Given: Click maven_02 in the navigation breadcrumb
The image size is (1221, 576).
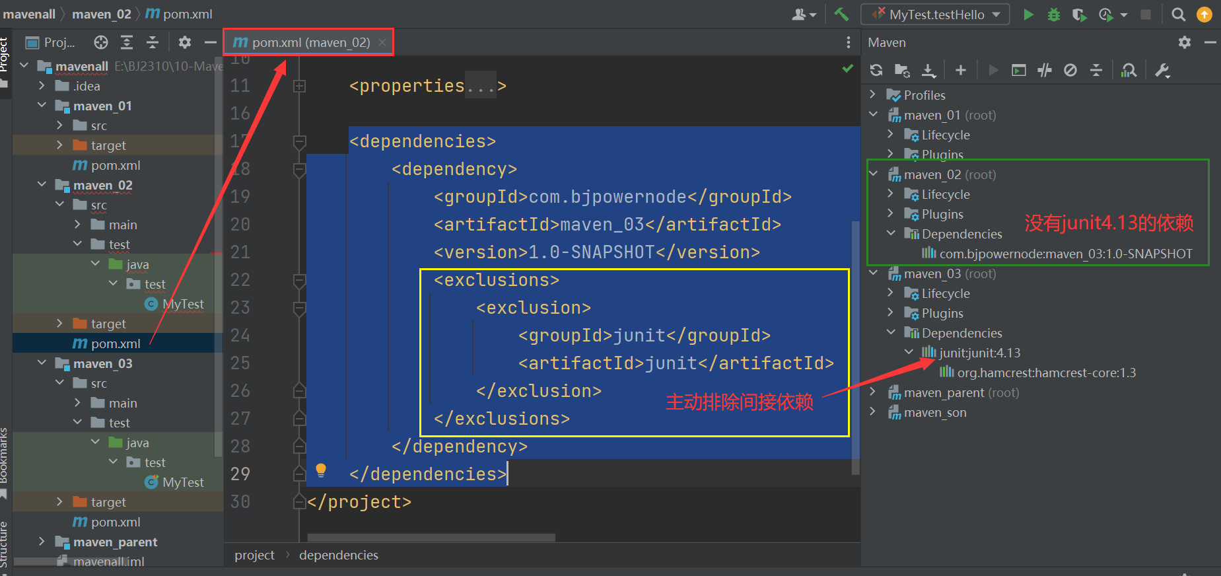Looking at the screenshot, I should click(x=102, y=14).
